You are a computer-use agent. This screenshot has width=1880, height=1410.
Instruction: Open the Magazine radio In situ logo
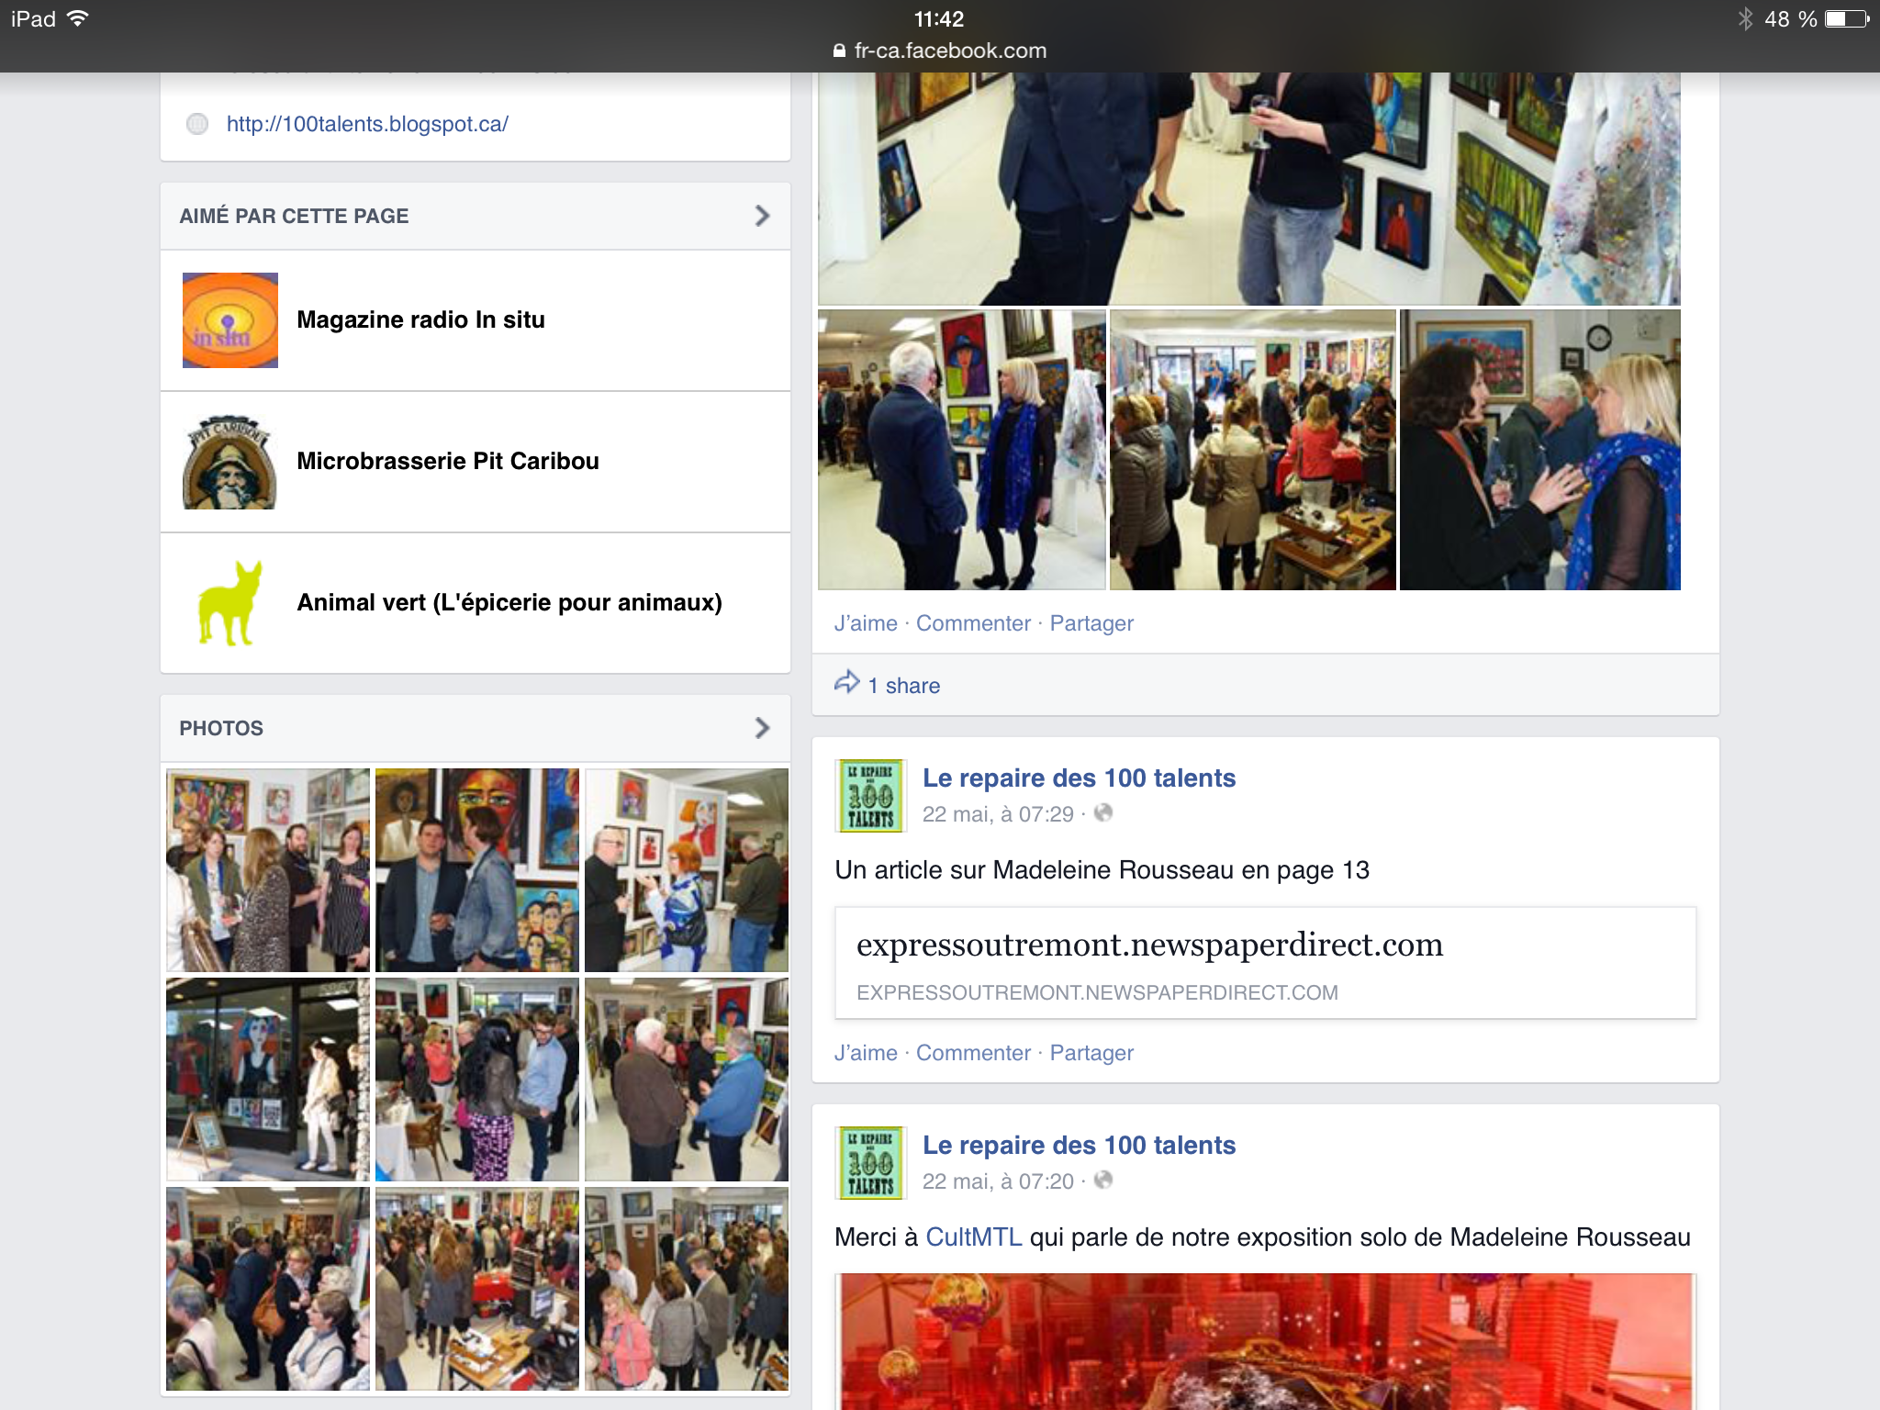tap(229, 320)
